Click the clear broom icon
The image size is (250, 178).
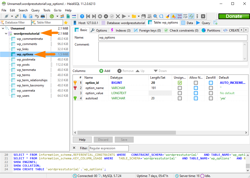(167, 16)
